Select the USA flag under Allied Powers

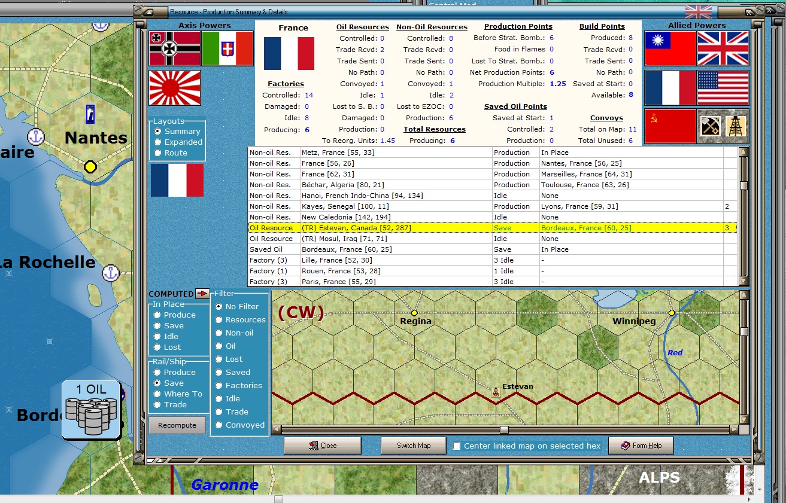(723, 87)
